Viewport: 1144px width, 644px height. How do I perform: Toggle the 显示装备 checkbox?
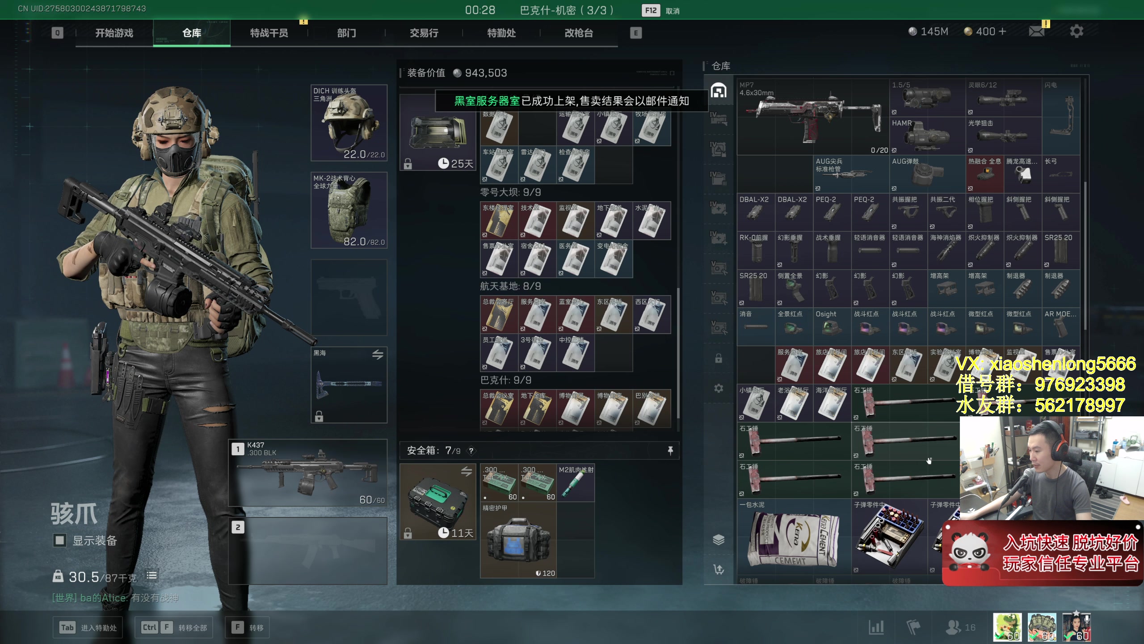[59, 540]
